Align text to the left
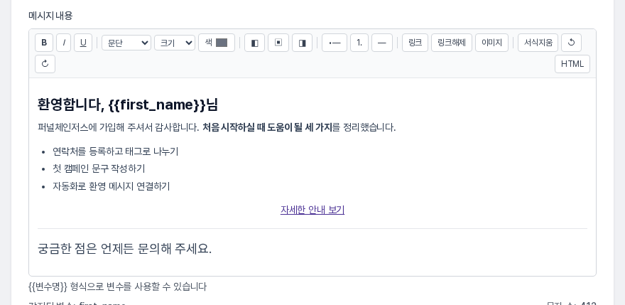Image resolution: width=625 pixels, height=305 pixels. click(255, 43)
